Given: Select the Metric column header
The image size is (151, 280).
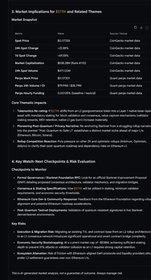Looking at the screenshot, I should click(x=19, y=33).
